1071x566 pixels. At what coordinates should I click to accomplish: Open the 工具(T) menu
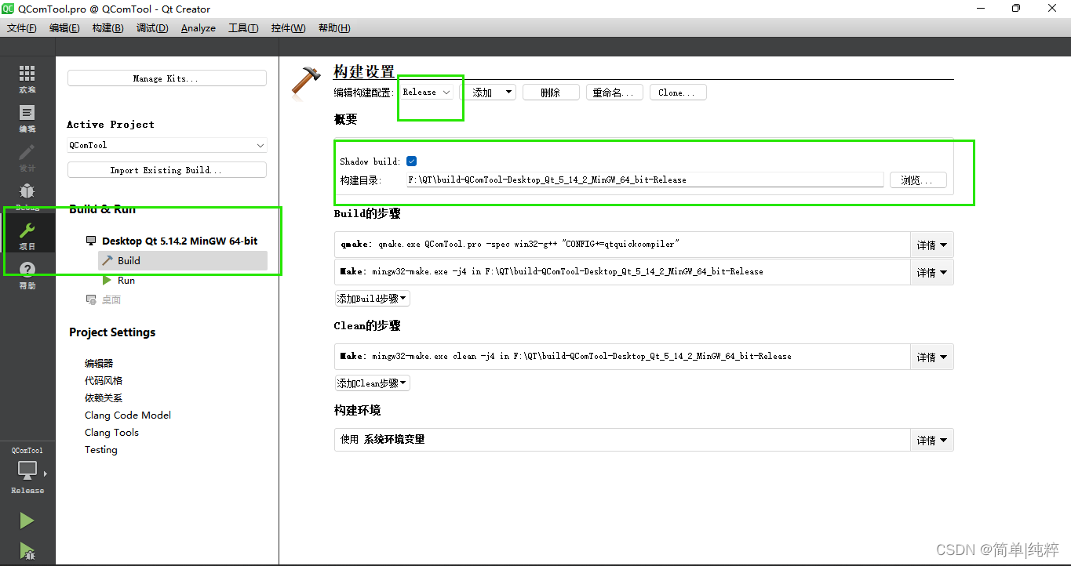243,28
